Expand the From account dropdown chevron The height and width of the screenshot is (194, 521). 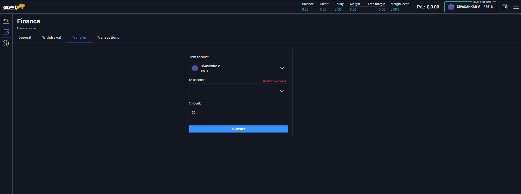(x=282, y=68)
